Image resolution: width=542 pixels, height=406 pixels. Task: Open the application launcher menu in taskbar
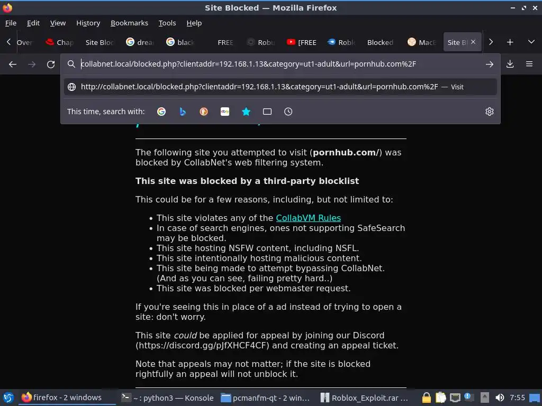8,398
